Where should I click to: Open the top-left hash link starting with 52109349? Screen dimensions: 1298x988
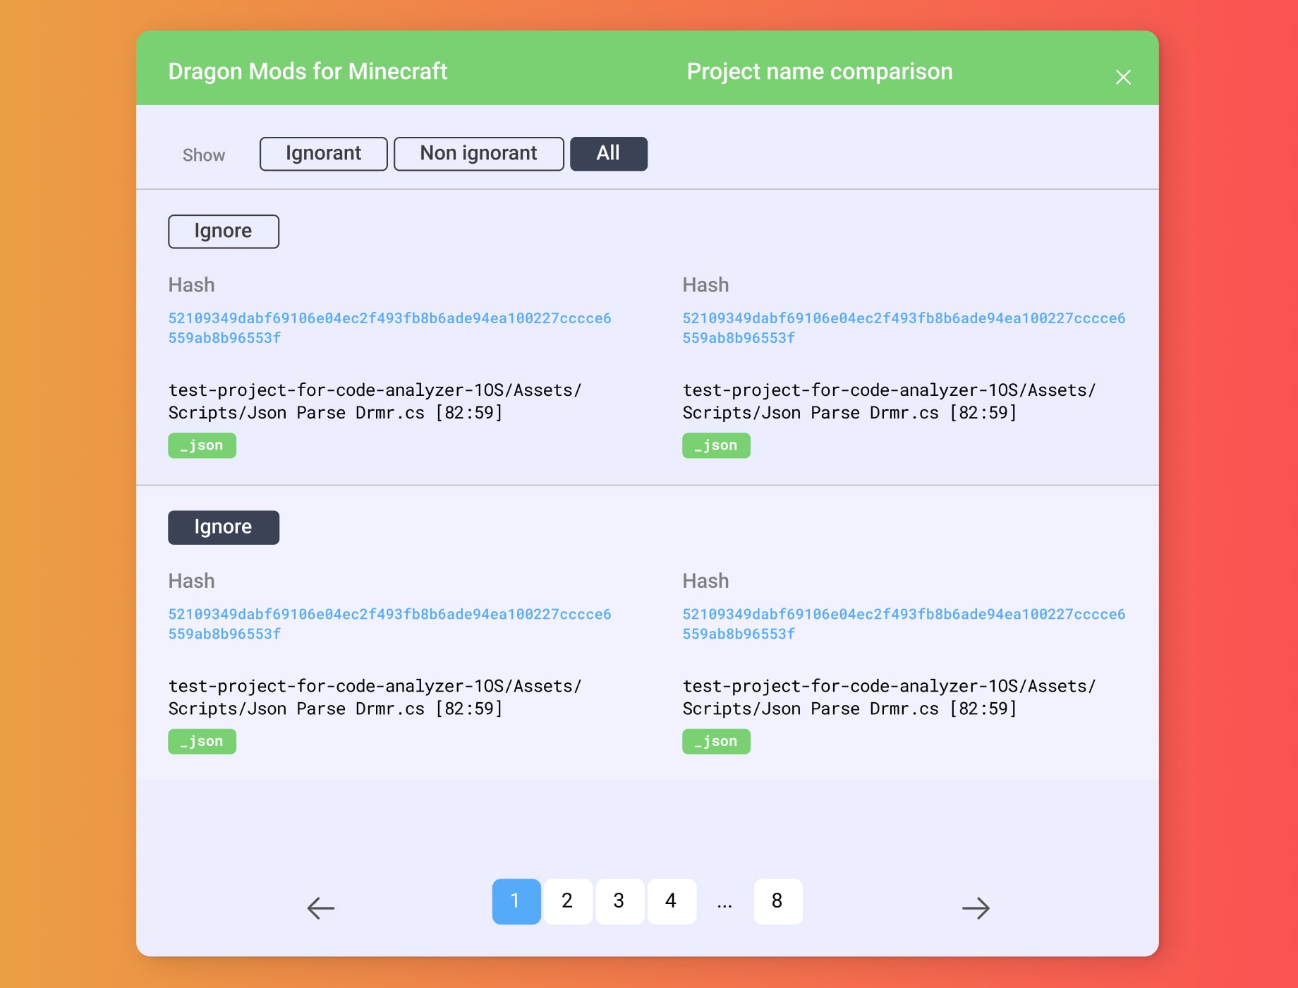click(390, 328)
